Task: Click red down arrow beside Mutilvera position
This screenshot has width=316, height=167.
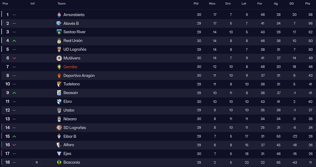Action: click(x=14, y=58)
